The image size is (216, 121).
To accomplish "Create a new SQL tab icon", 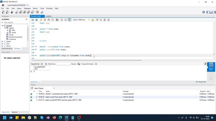I will [x=3, y=12].
